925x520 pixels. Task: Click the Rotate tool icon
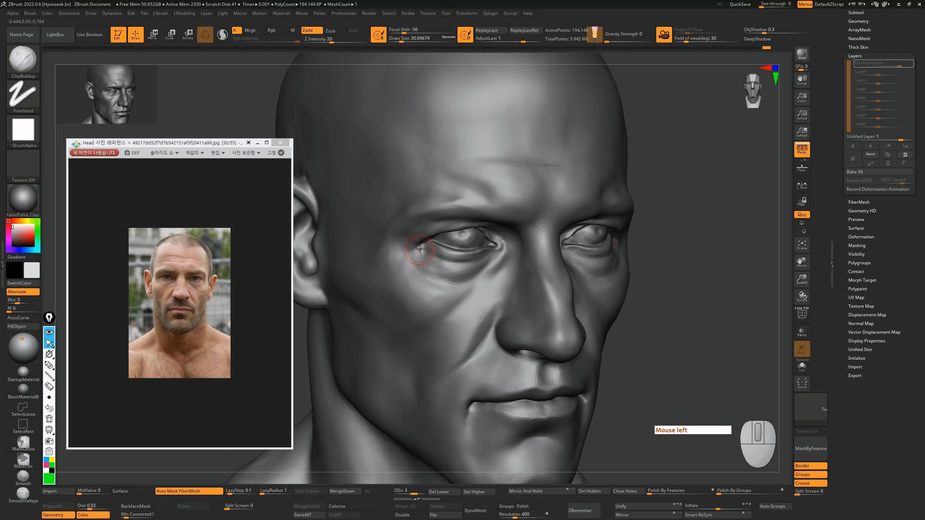point(188,34)
